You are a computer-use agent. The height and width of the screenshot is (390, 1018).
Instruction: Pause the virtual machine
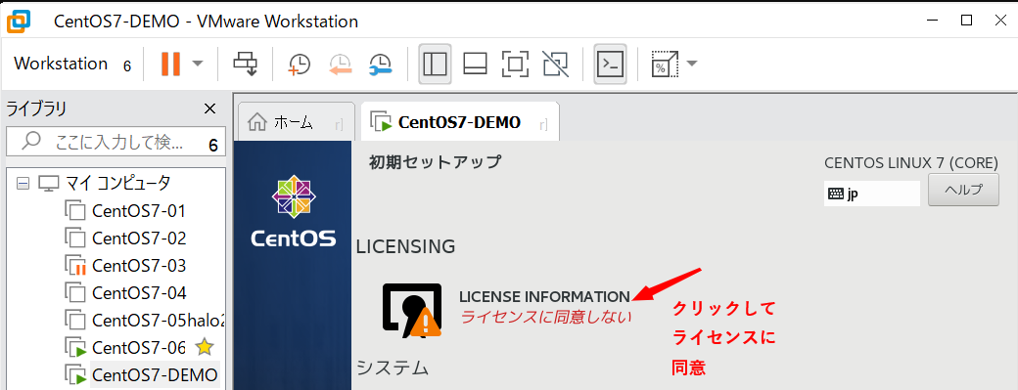coord(170,64)
